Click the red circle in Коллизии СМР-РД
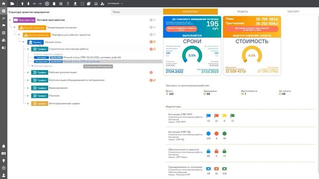Viewport: 319px width, 179px height. click(x=216, y=134)
